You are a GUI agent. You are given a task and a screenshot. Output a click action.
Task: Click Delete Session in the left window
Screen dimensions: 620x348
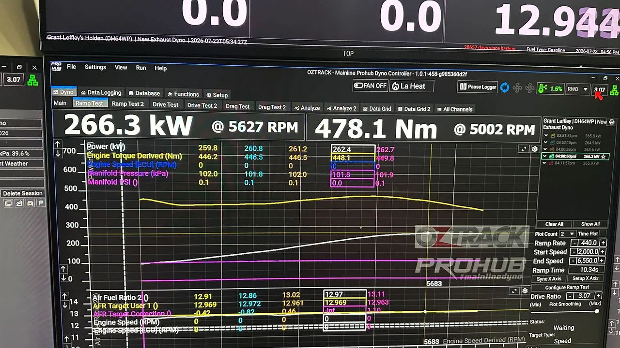pyautogui.click(x=23, y=193)
